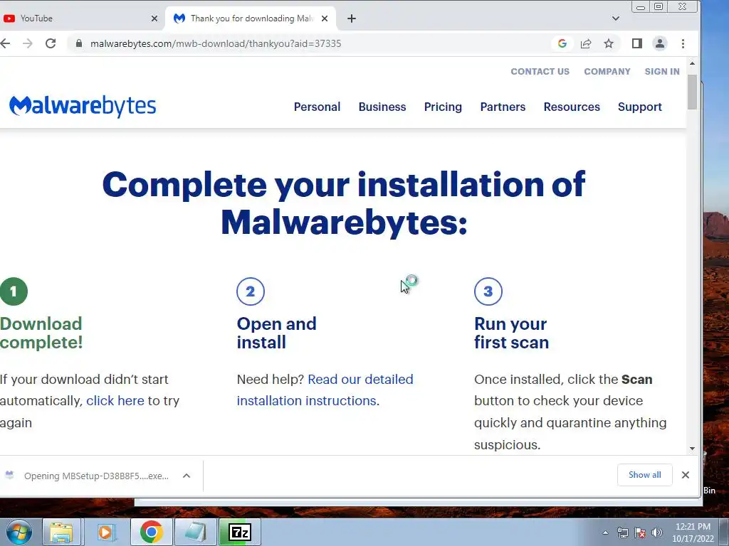
Task: Expand the tab search chevron
Action: (616, 18)
